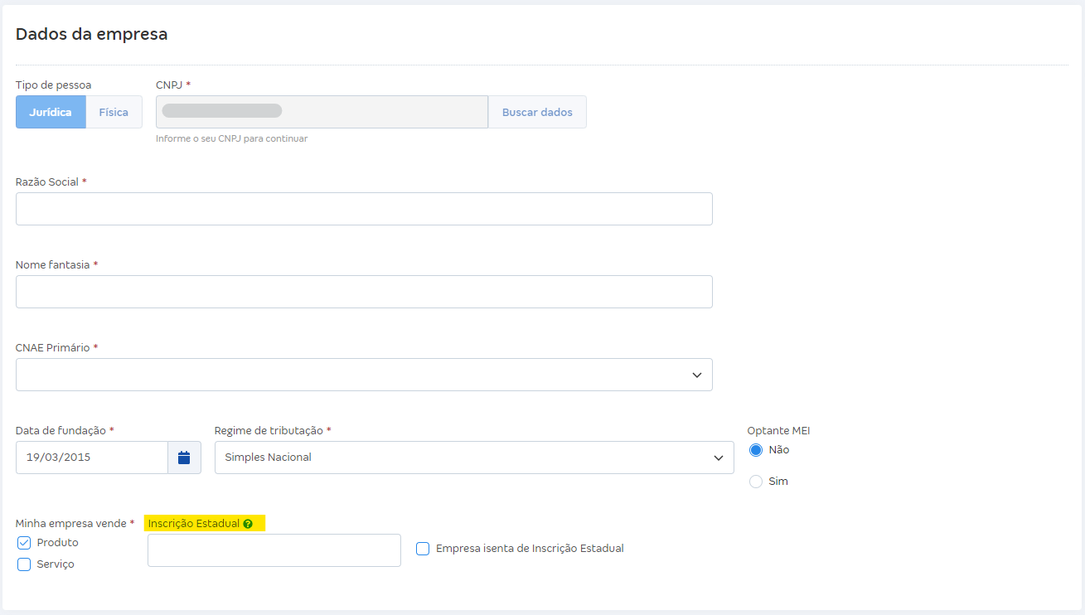Click the chevron arrow in Regime de tributação
Viewport: 1085px width, 615px height.
[718, 458]
